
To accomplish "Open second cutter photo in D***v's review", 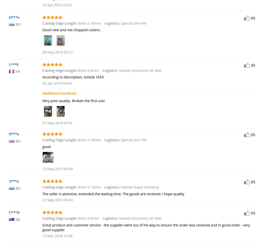I will (x=60, y=40).
